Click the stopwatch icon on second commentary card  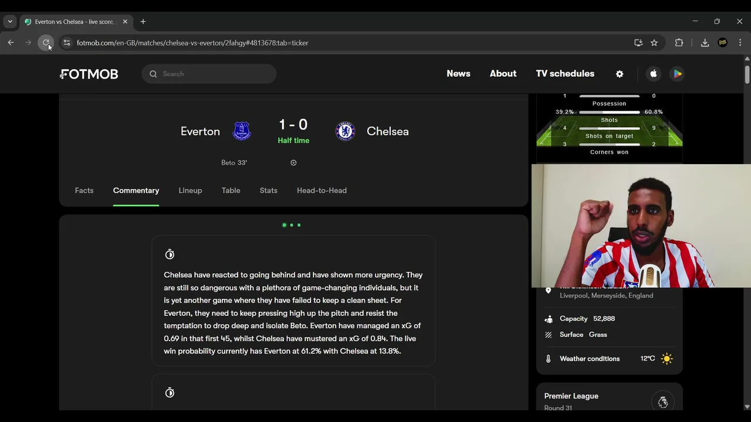pos(170,393)
